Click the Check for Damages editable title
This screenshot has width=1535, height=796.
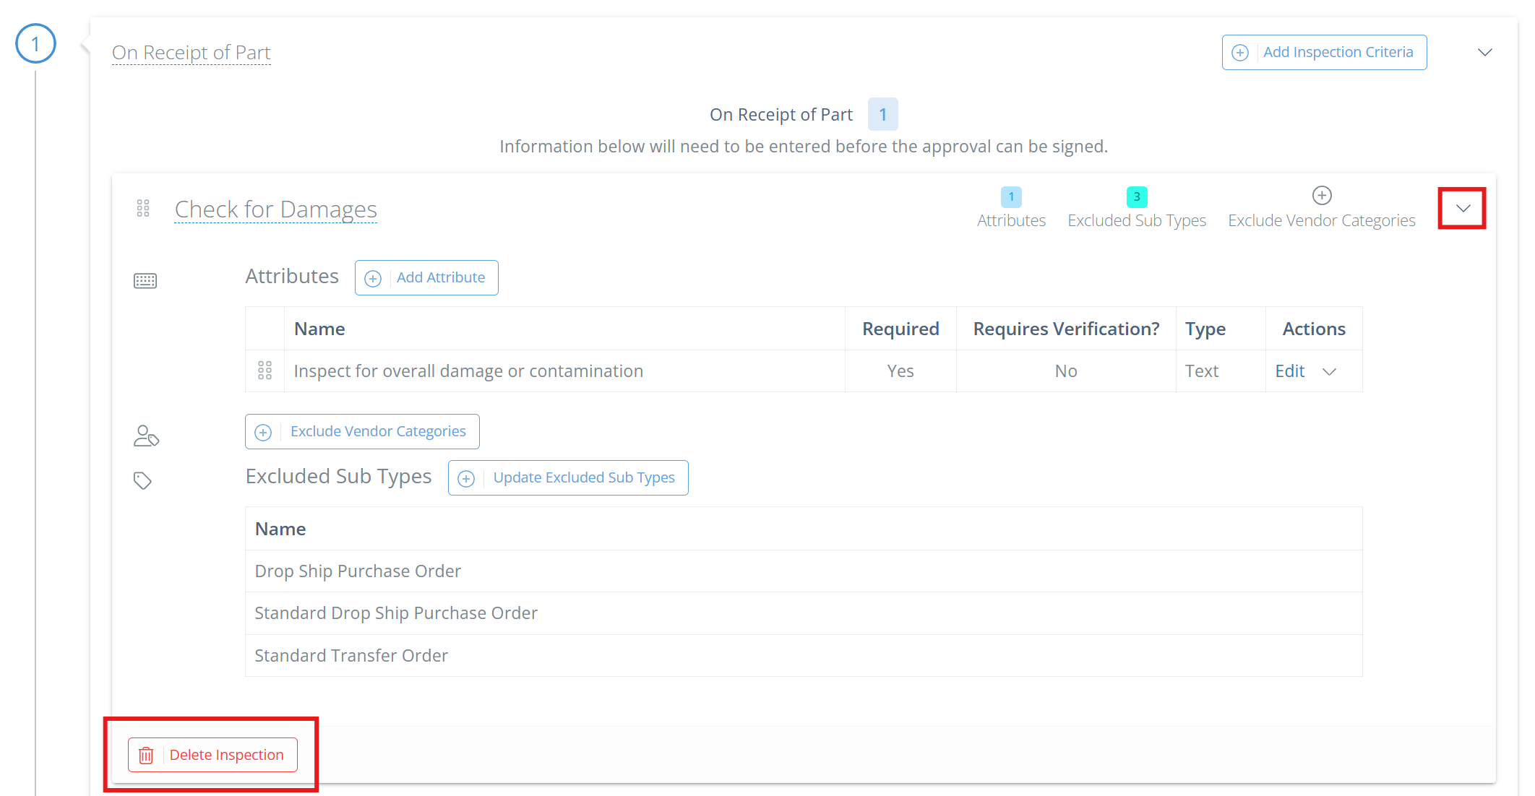pyautogui.click(x=275, y=209)
